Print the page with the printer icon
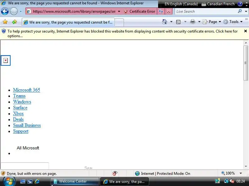This screenshot has height=186, width=249. [x=192, y=22]
